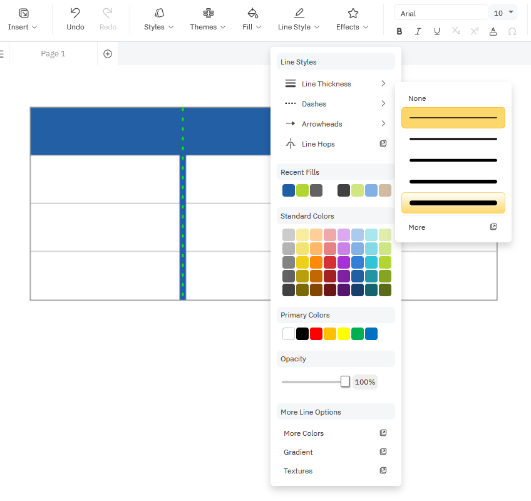Select None for line thickness
The width and height of the screenshot is (531, 501).
[x=417, y=98]
